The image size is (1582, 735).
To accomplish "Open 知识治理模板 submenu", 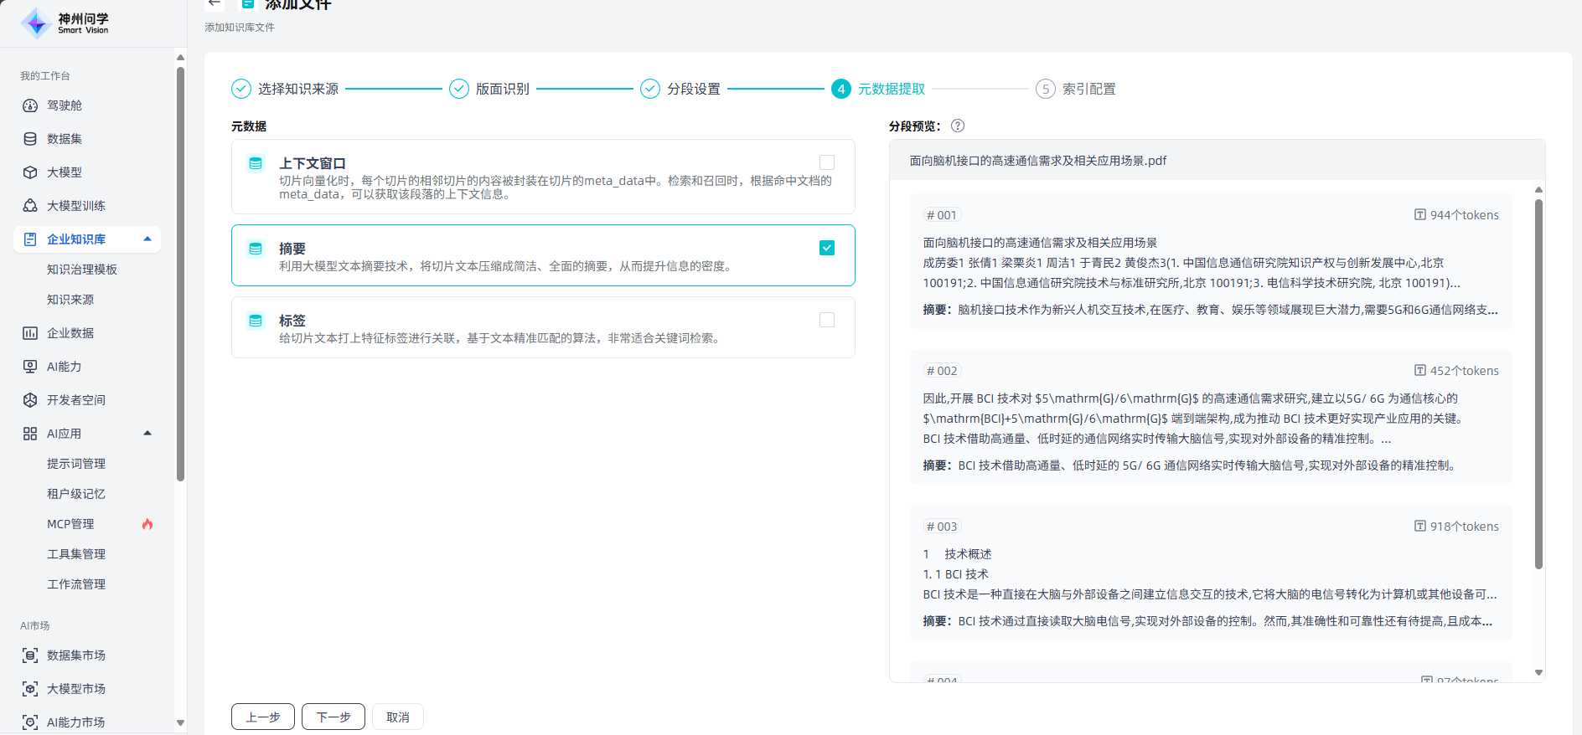I will tap(82, 270).
